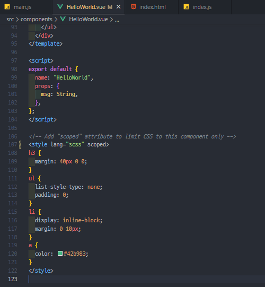The width and height of the screenshot is (265, 287).
Task: Click the modified 'M' indicator on HelloWorld.vue tab
Action: 110,7
